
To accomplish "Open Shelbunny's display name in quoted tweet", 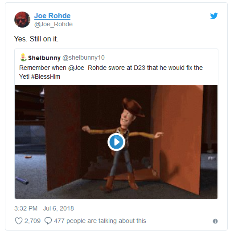I will click(x=44, y=58).
